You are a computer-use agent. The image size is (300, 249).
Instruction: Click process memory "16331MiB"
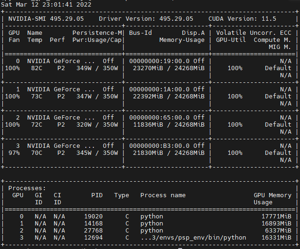[x=276, y=238]
